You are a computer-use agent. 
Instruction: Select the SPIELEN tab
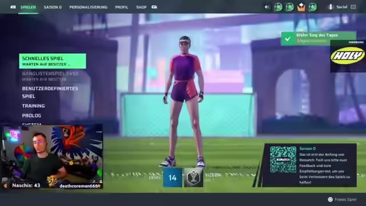coord(28,7)
